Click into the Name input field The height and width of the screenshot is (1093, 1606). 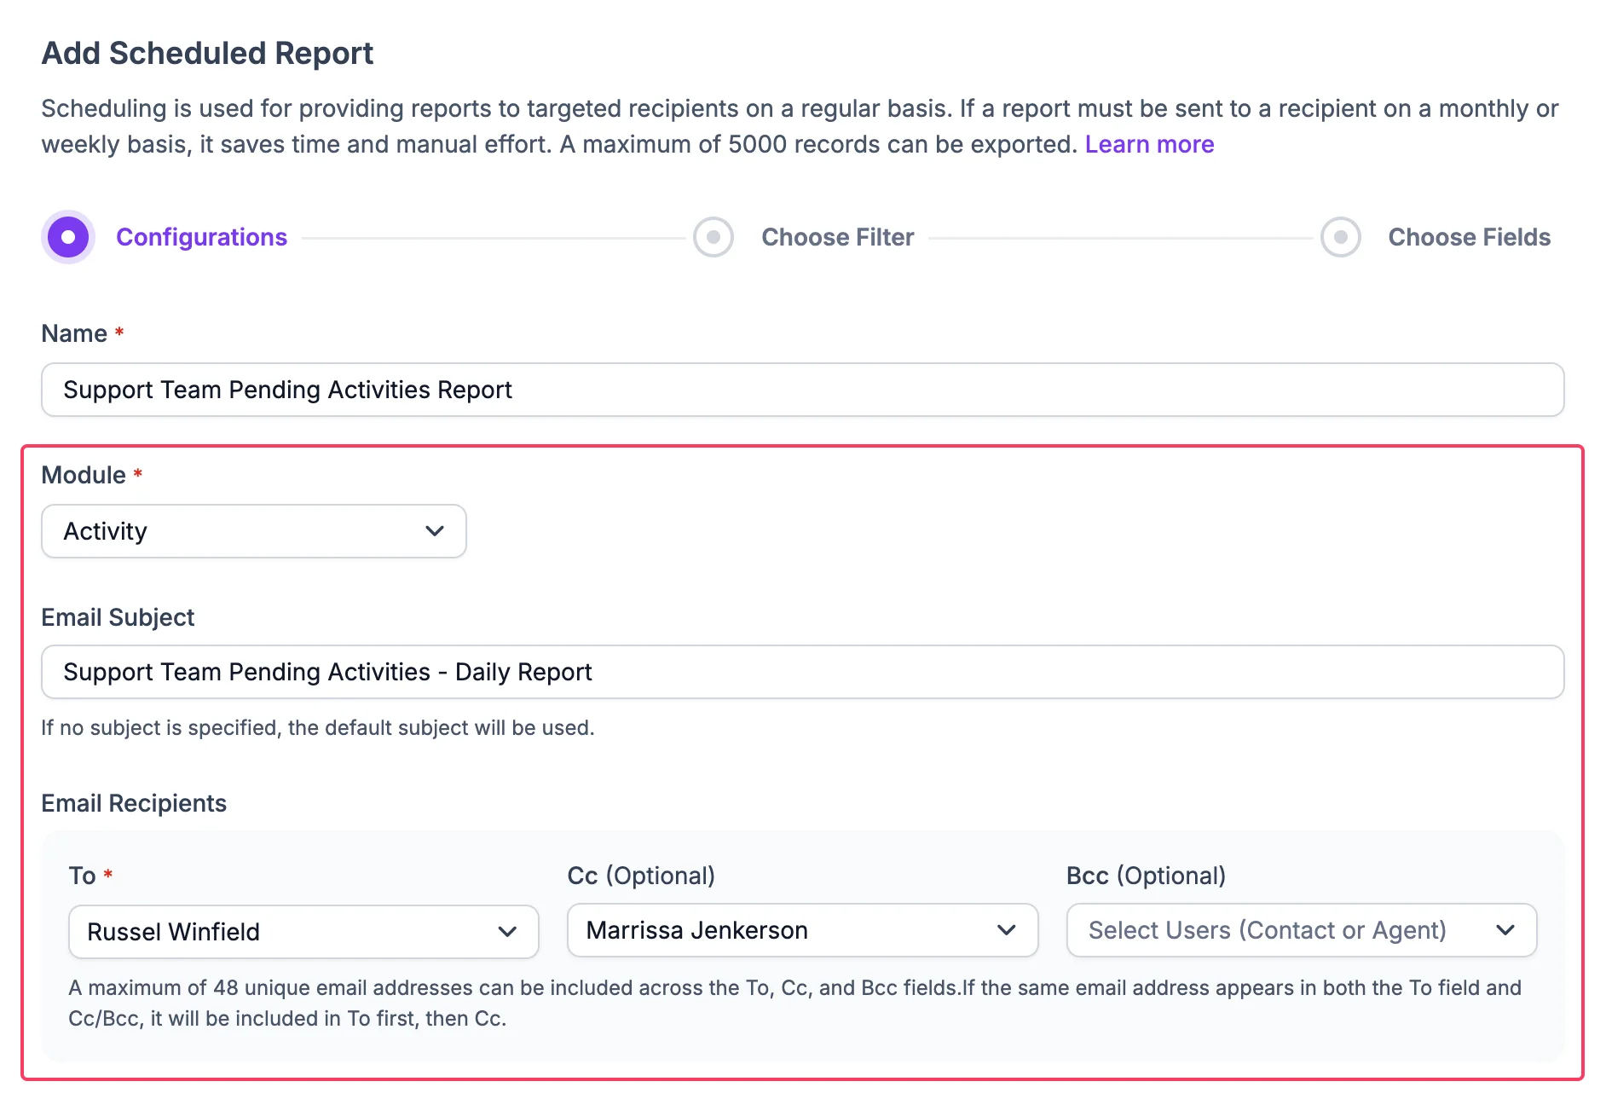(801, 390)
